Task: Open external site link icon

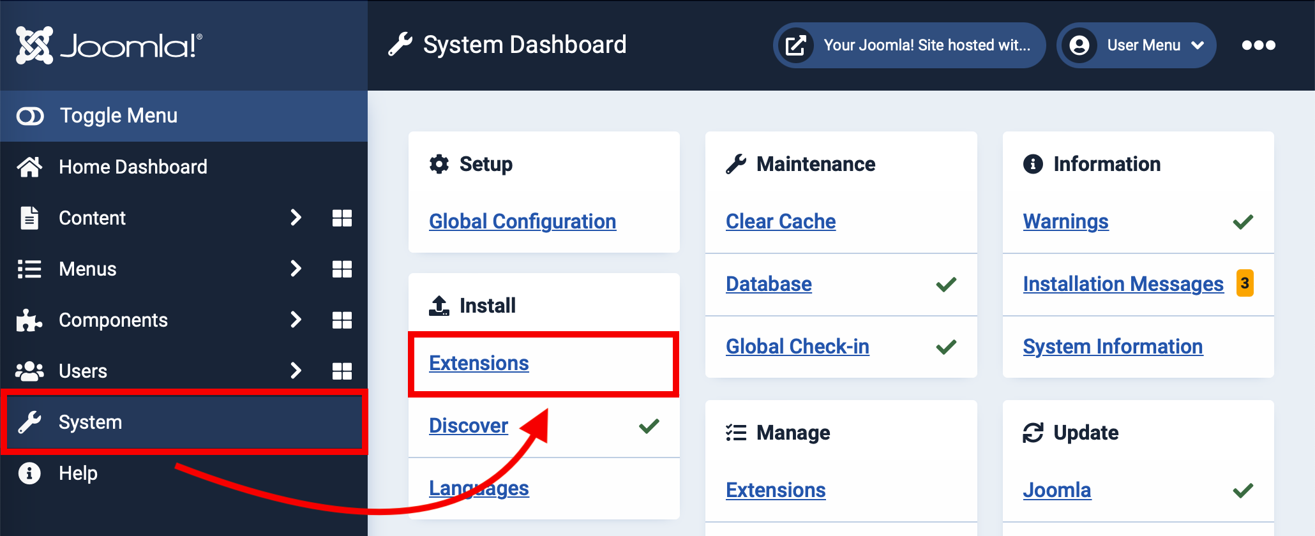Action: pos(796,45)
